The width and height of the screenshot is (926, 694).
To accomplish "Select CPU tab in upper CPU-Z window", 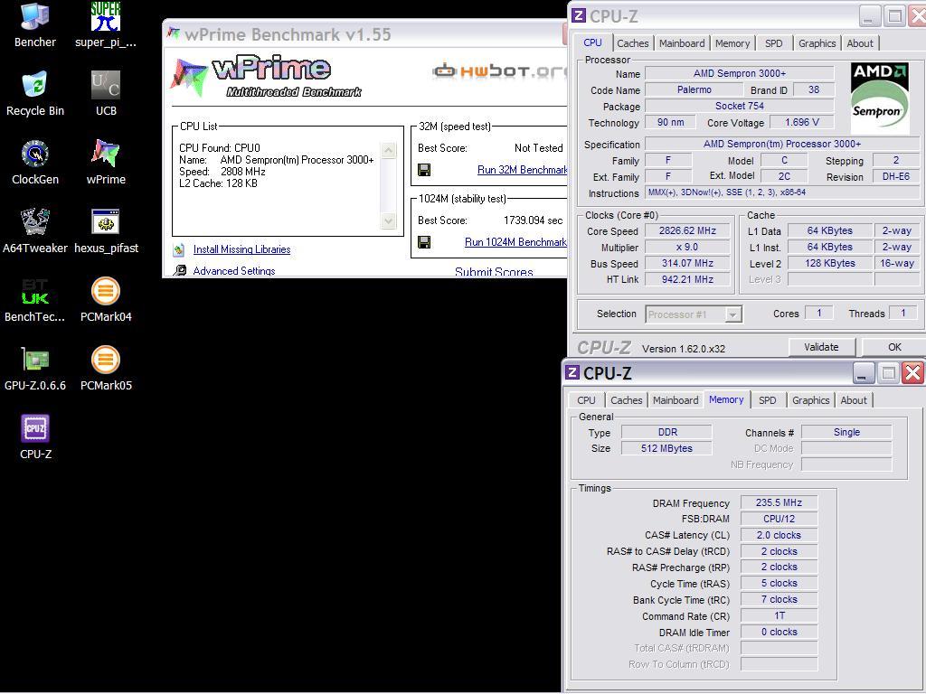I will click(x=592, y=42).
